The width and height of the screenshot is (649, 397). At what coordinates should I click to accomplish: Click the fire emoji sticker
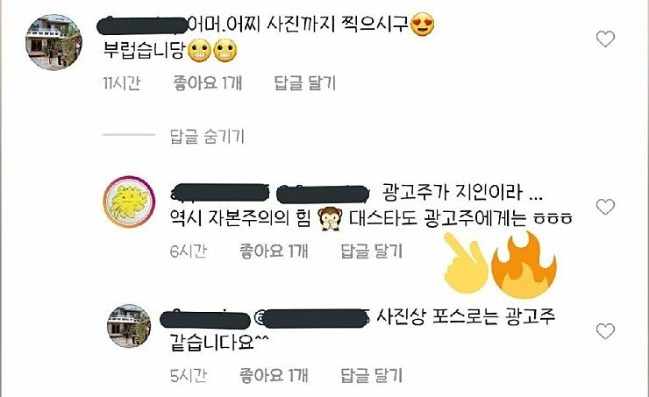tap(524, 265)
